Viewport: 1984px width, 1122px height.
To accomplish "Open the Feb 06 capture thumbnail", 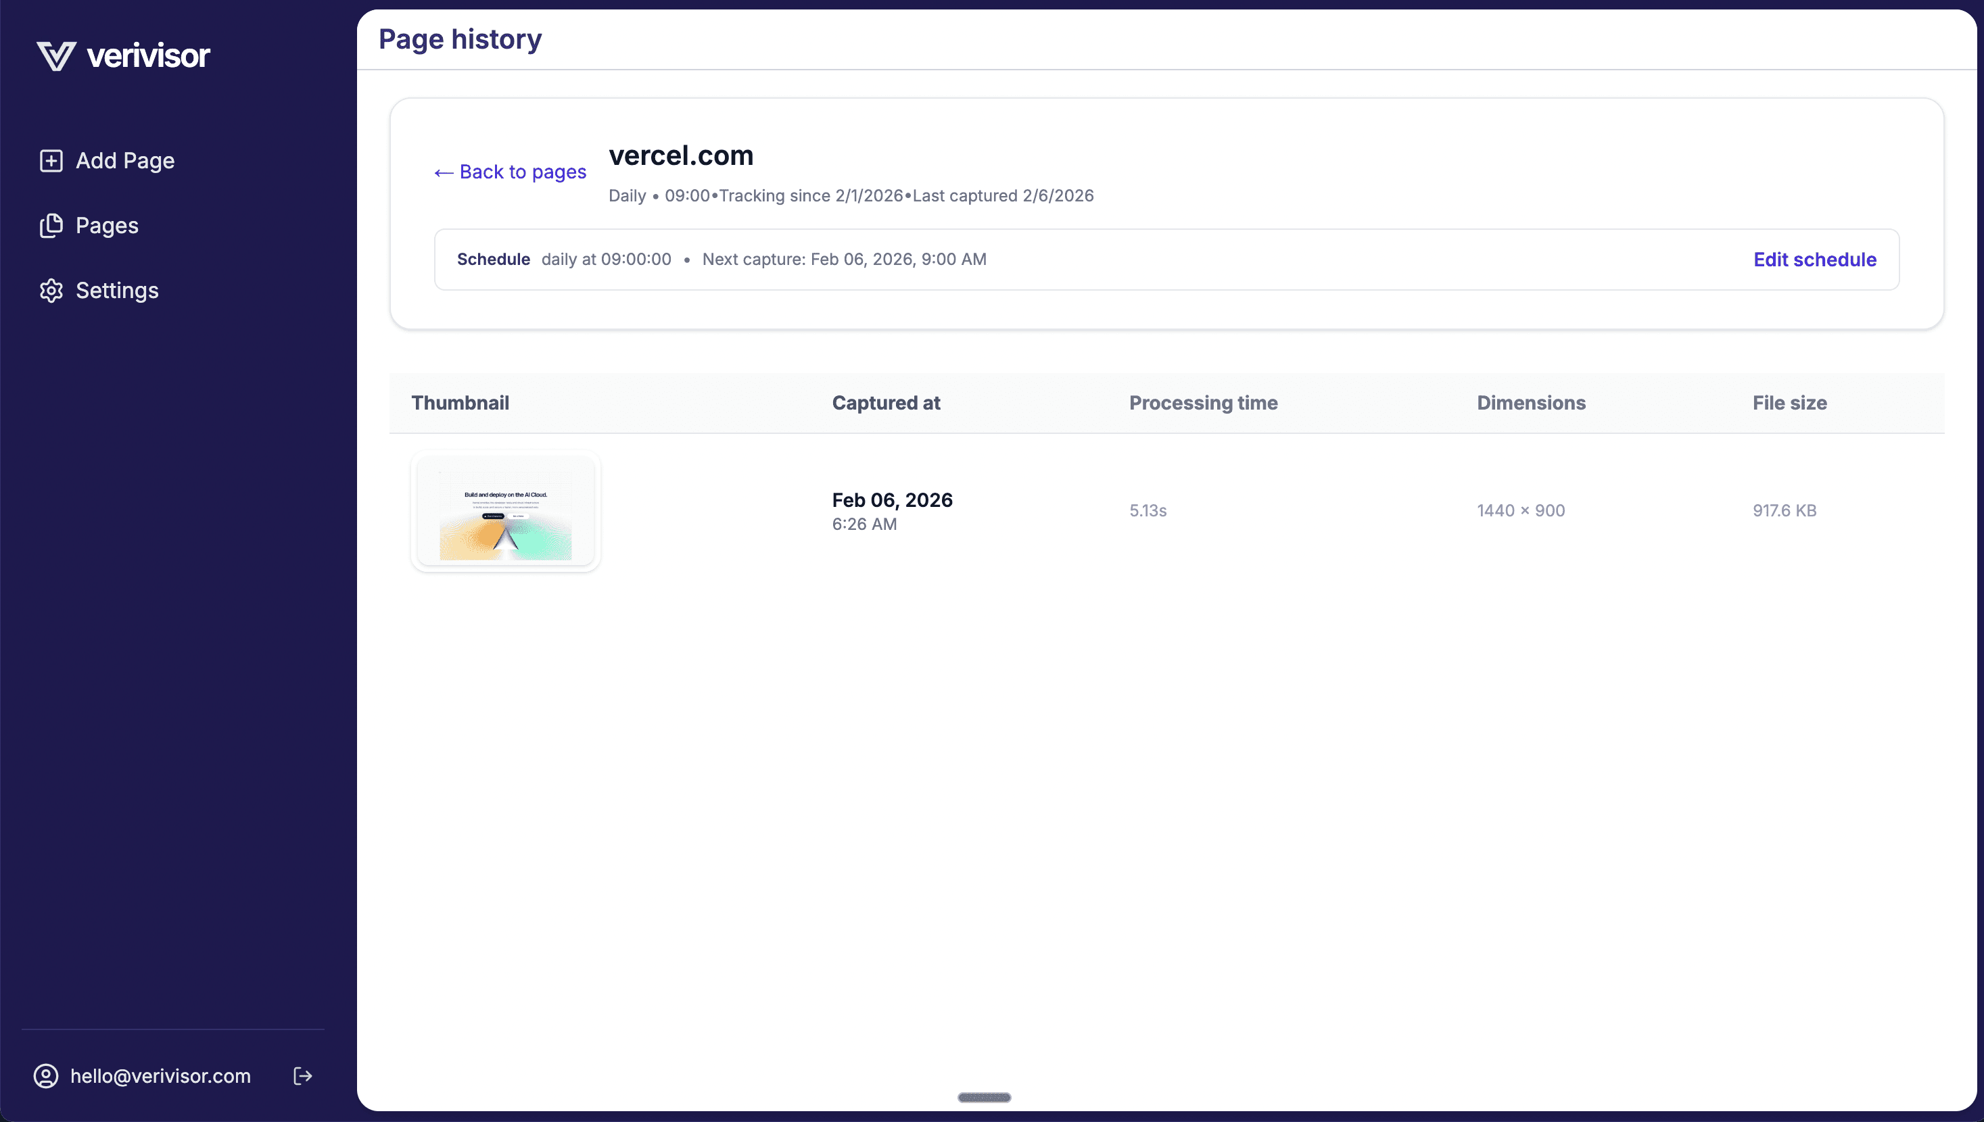I will (x=506, y=510).
